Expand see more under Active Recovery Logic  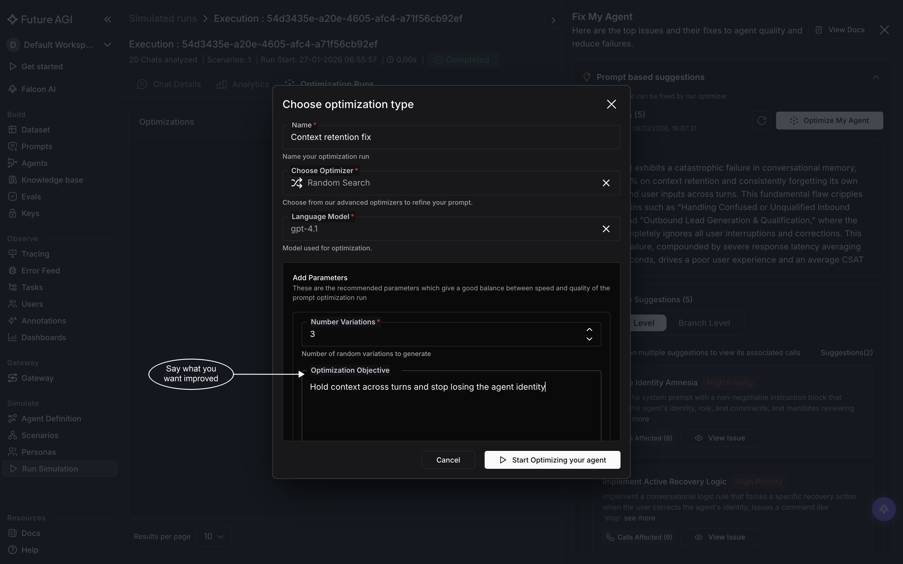coord(639,518)
